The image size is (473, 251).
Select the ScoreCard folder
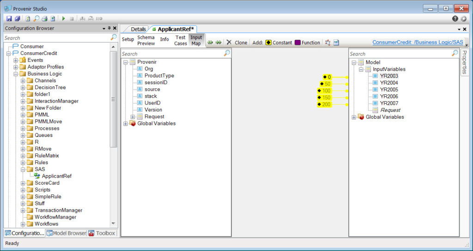coord(47,183)
